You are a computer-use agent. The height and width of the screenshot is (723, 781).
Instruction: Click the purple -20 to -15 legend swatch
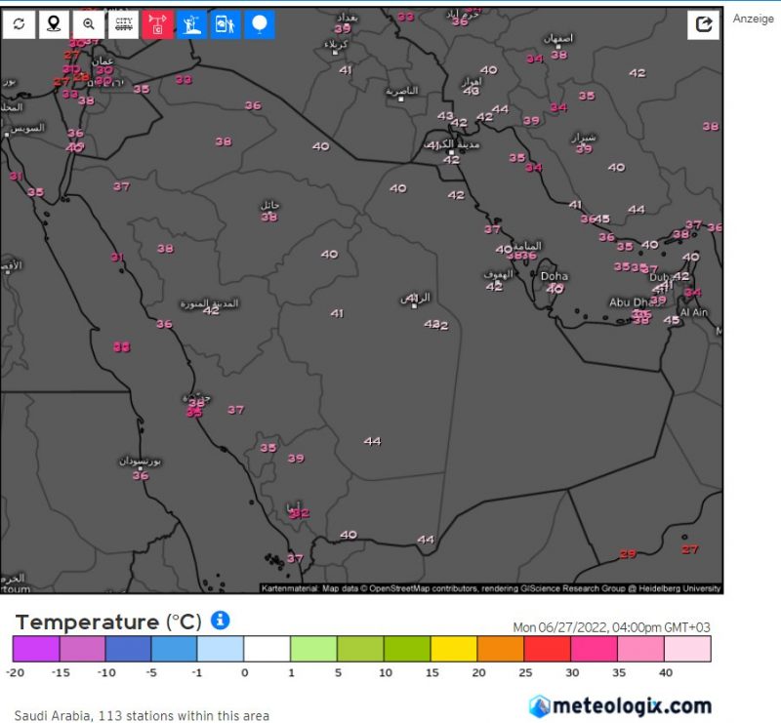pos(36,649)
